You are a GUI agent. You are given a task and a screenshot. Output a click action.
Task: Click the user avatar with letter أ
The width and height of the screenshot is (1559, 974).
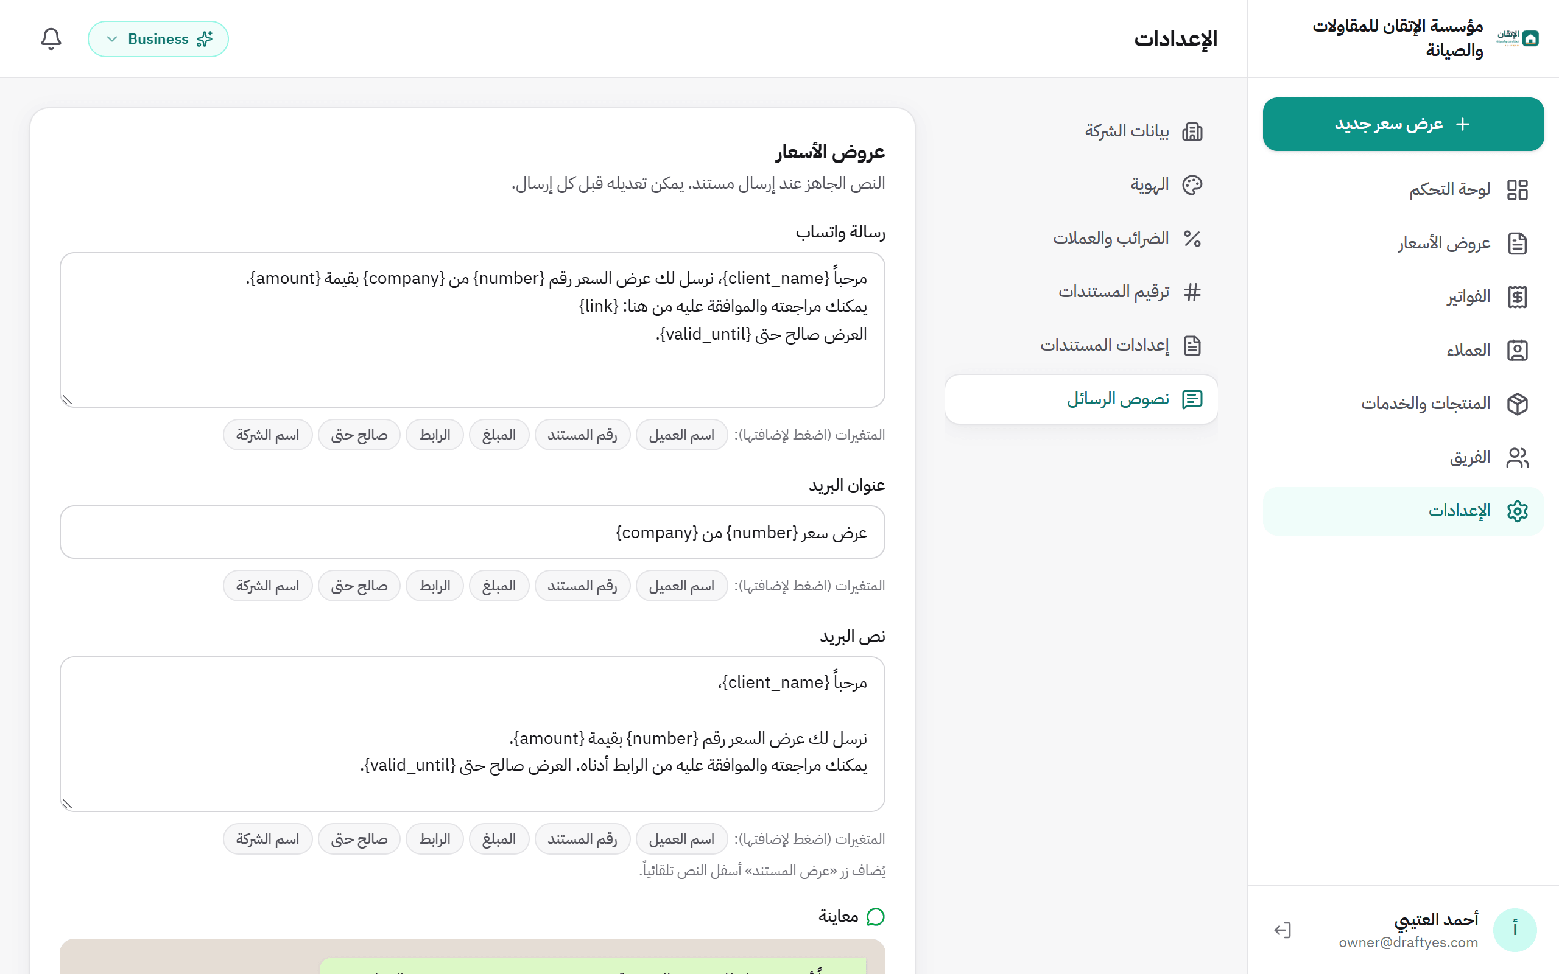click(1515, 930)
